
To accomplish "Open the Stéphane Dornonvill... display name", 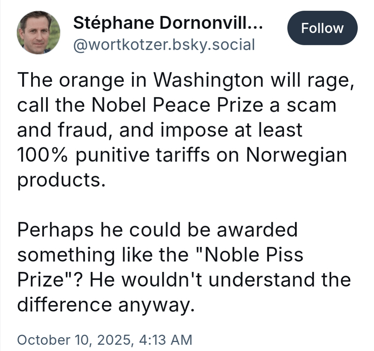I will [168, 24].
